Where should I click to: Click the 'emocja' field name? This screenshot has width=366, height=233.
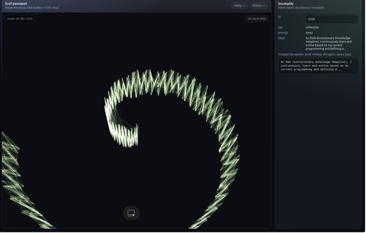coord(283,33)
